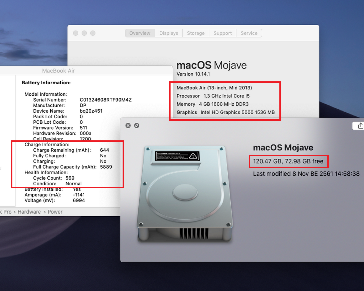Click the macOS Mojave title in Quick Look
The height and width of the screenshot is (291, 364).
click(283, 148)
